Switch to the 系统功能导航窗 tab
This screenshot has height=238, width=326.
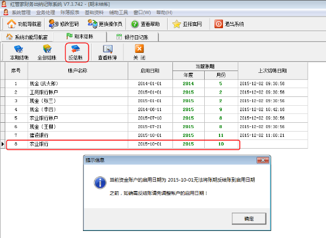point(27,37)
